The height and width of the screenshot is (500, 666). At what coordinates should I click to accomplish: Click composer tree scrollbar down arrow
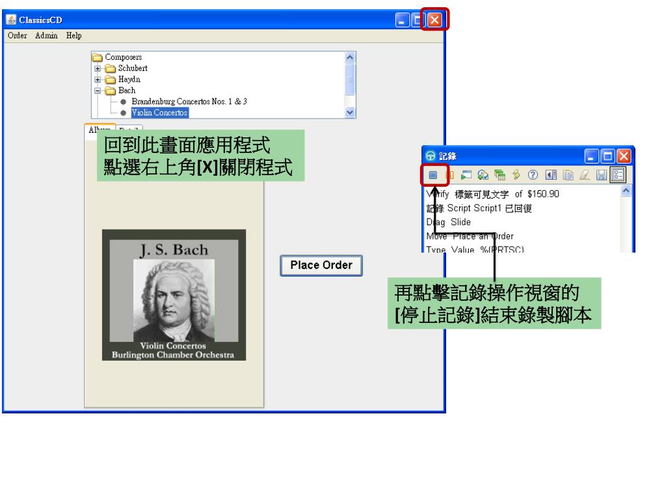[350, 112]
